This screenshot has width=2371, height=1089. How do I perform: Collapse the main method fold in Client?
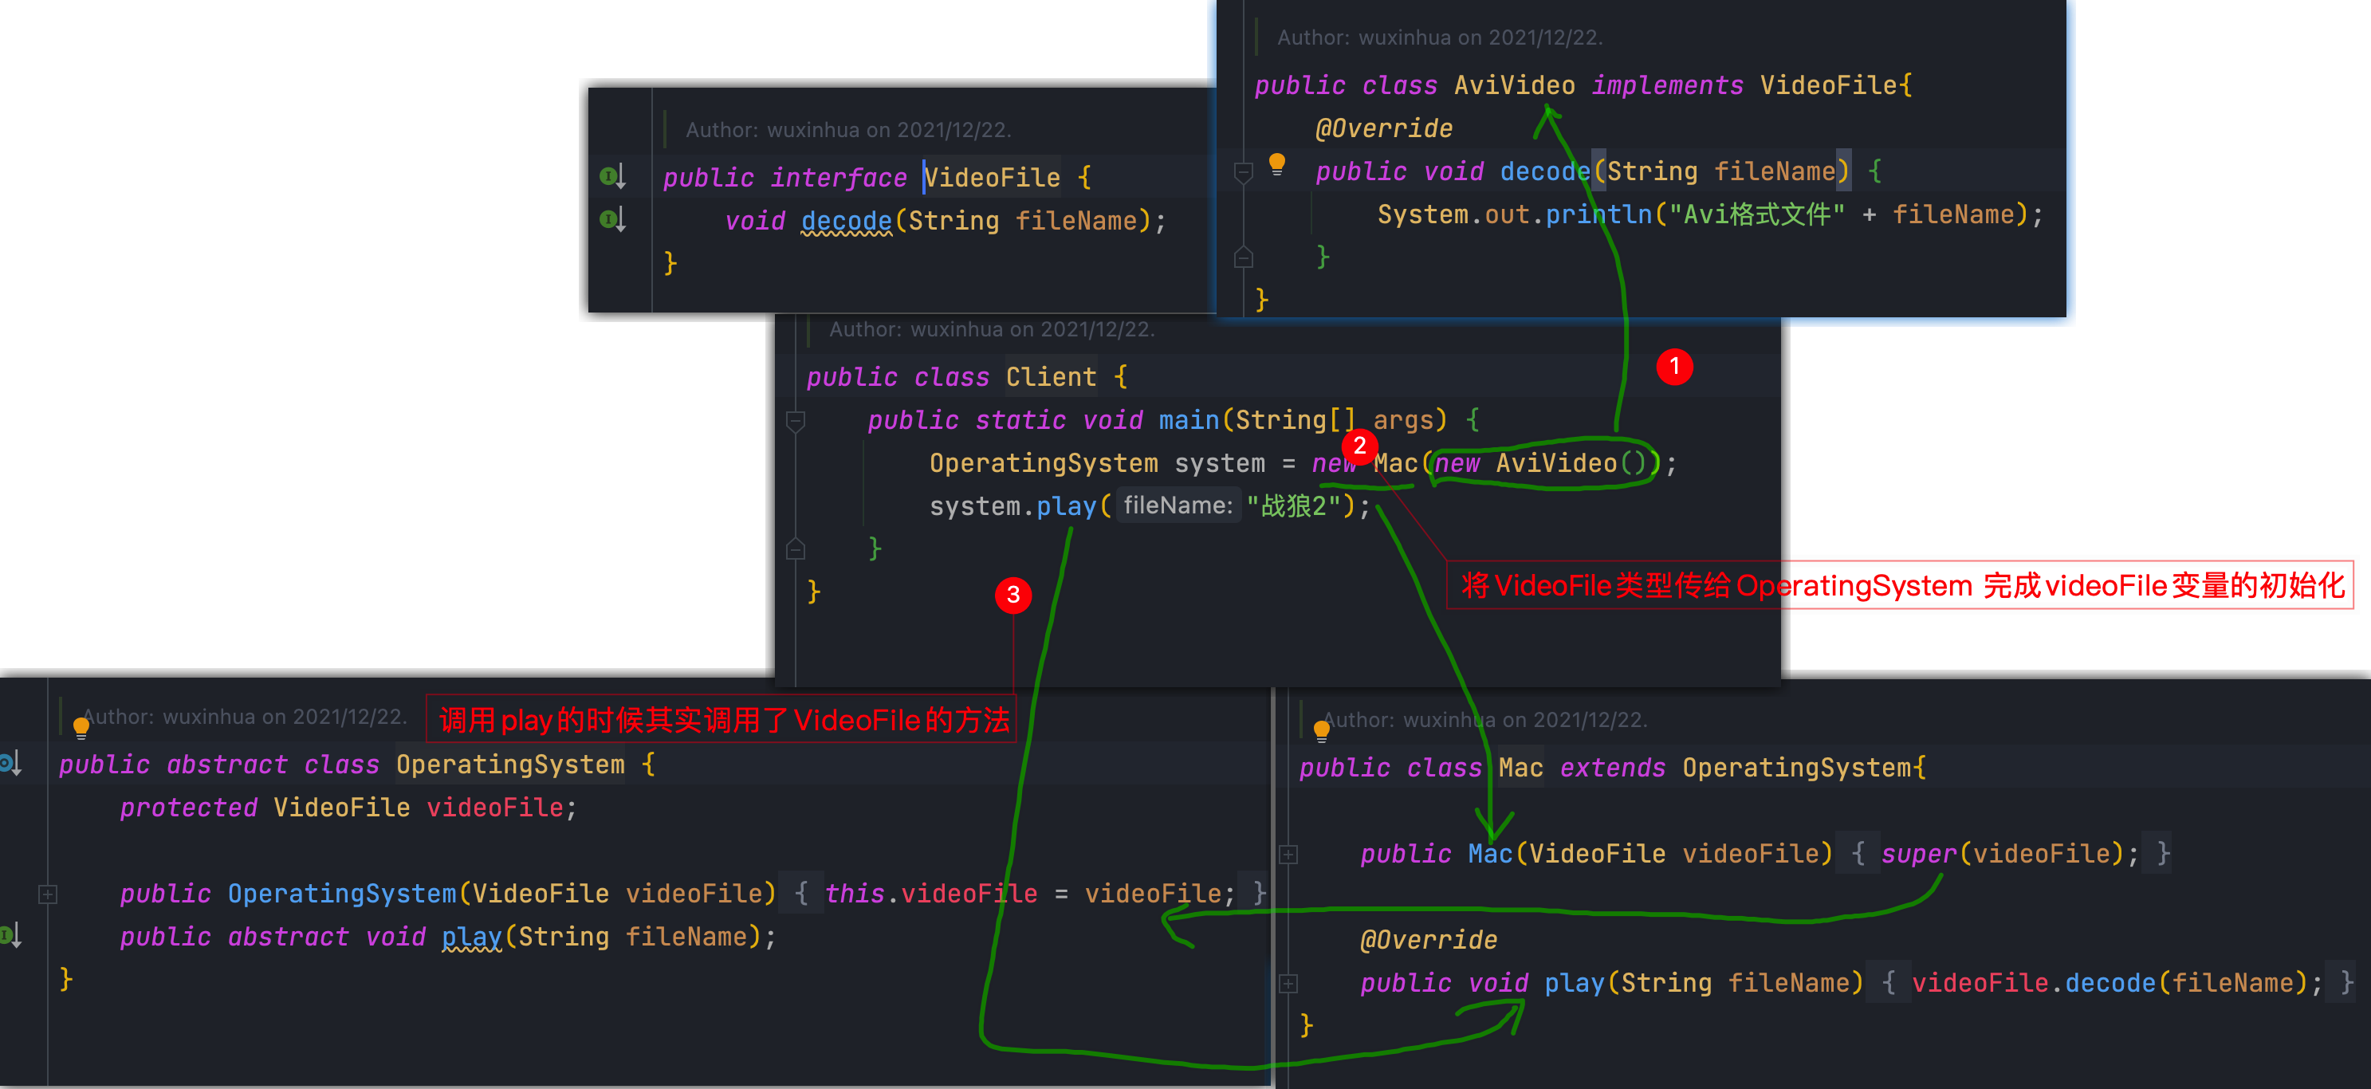point(796,421)
